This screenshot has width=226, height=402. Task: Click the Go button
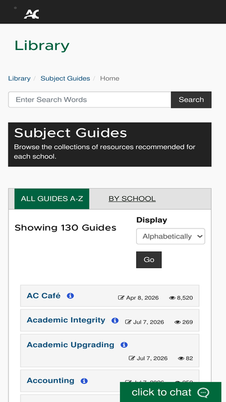[149, 260]
